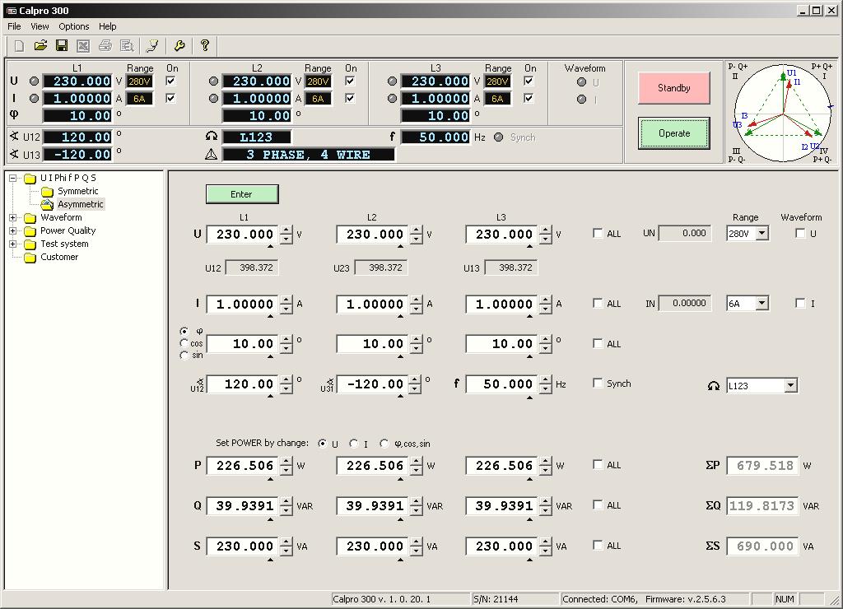
Task: Click the U12 angle 120.00 input field
Action: [243, 384]
